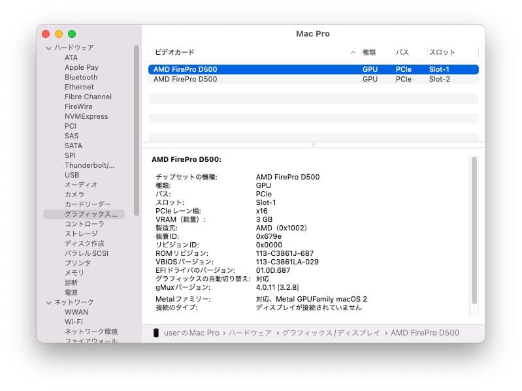
Task: Sort by the 種類 column header
Action: pos(369,52)
